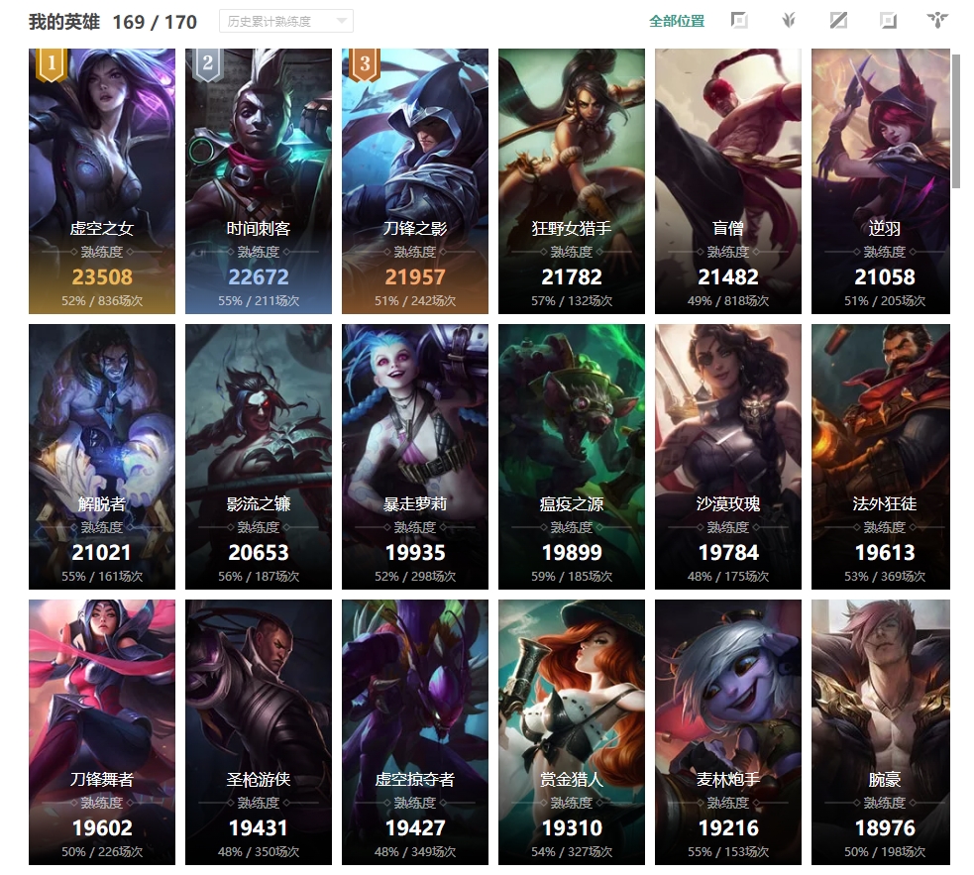Open the 历史累计熟练度 sort dropdown
Screen dimensions: 974x875
point(286,21)
